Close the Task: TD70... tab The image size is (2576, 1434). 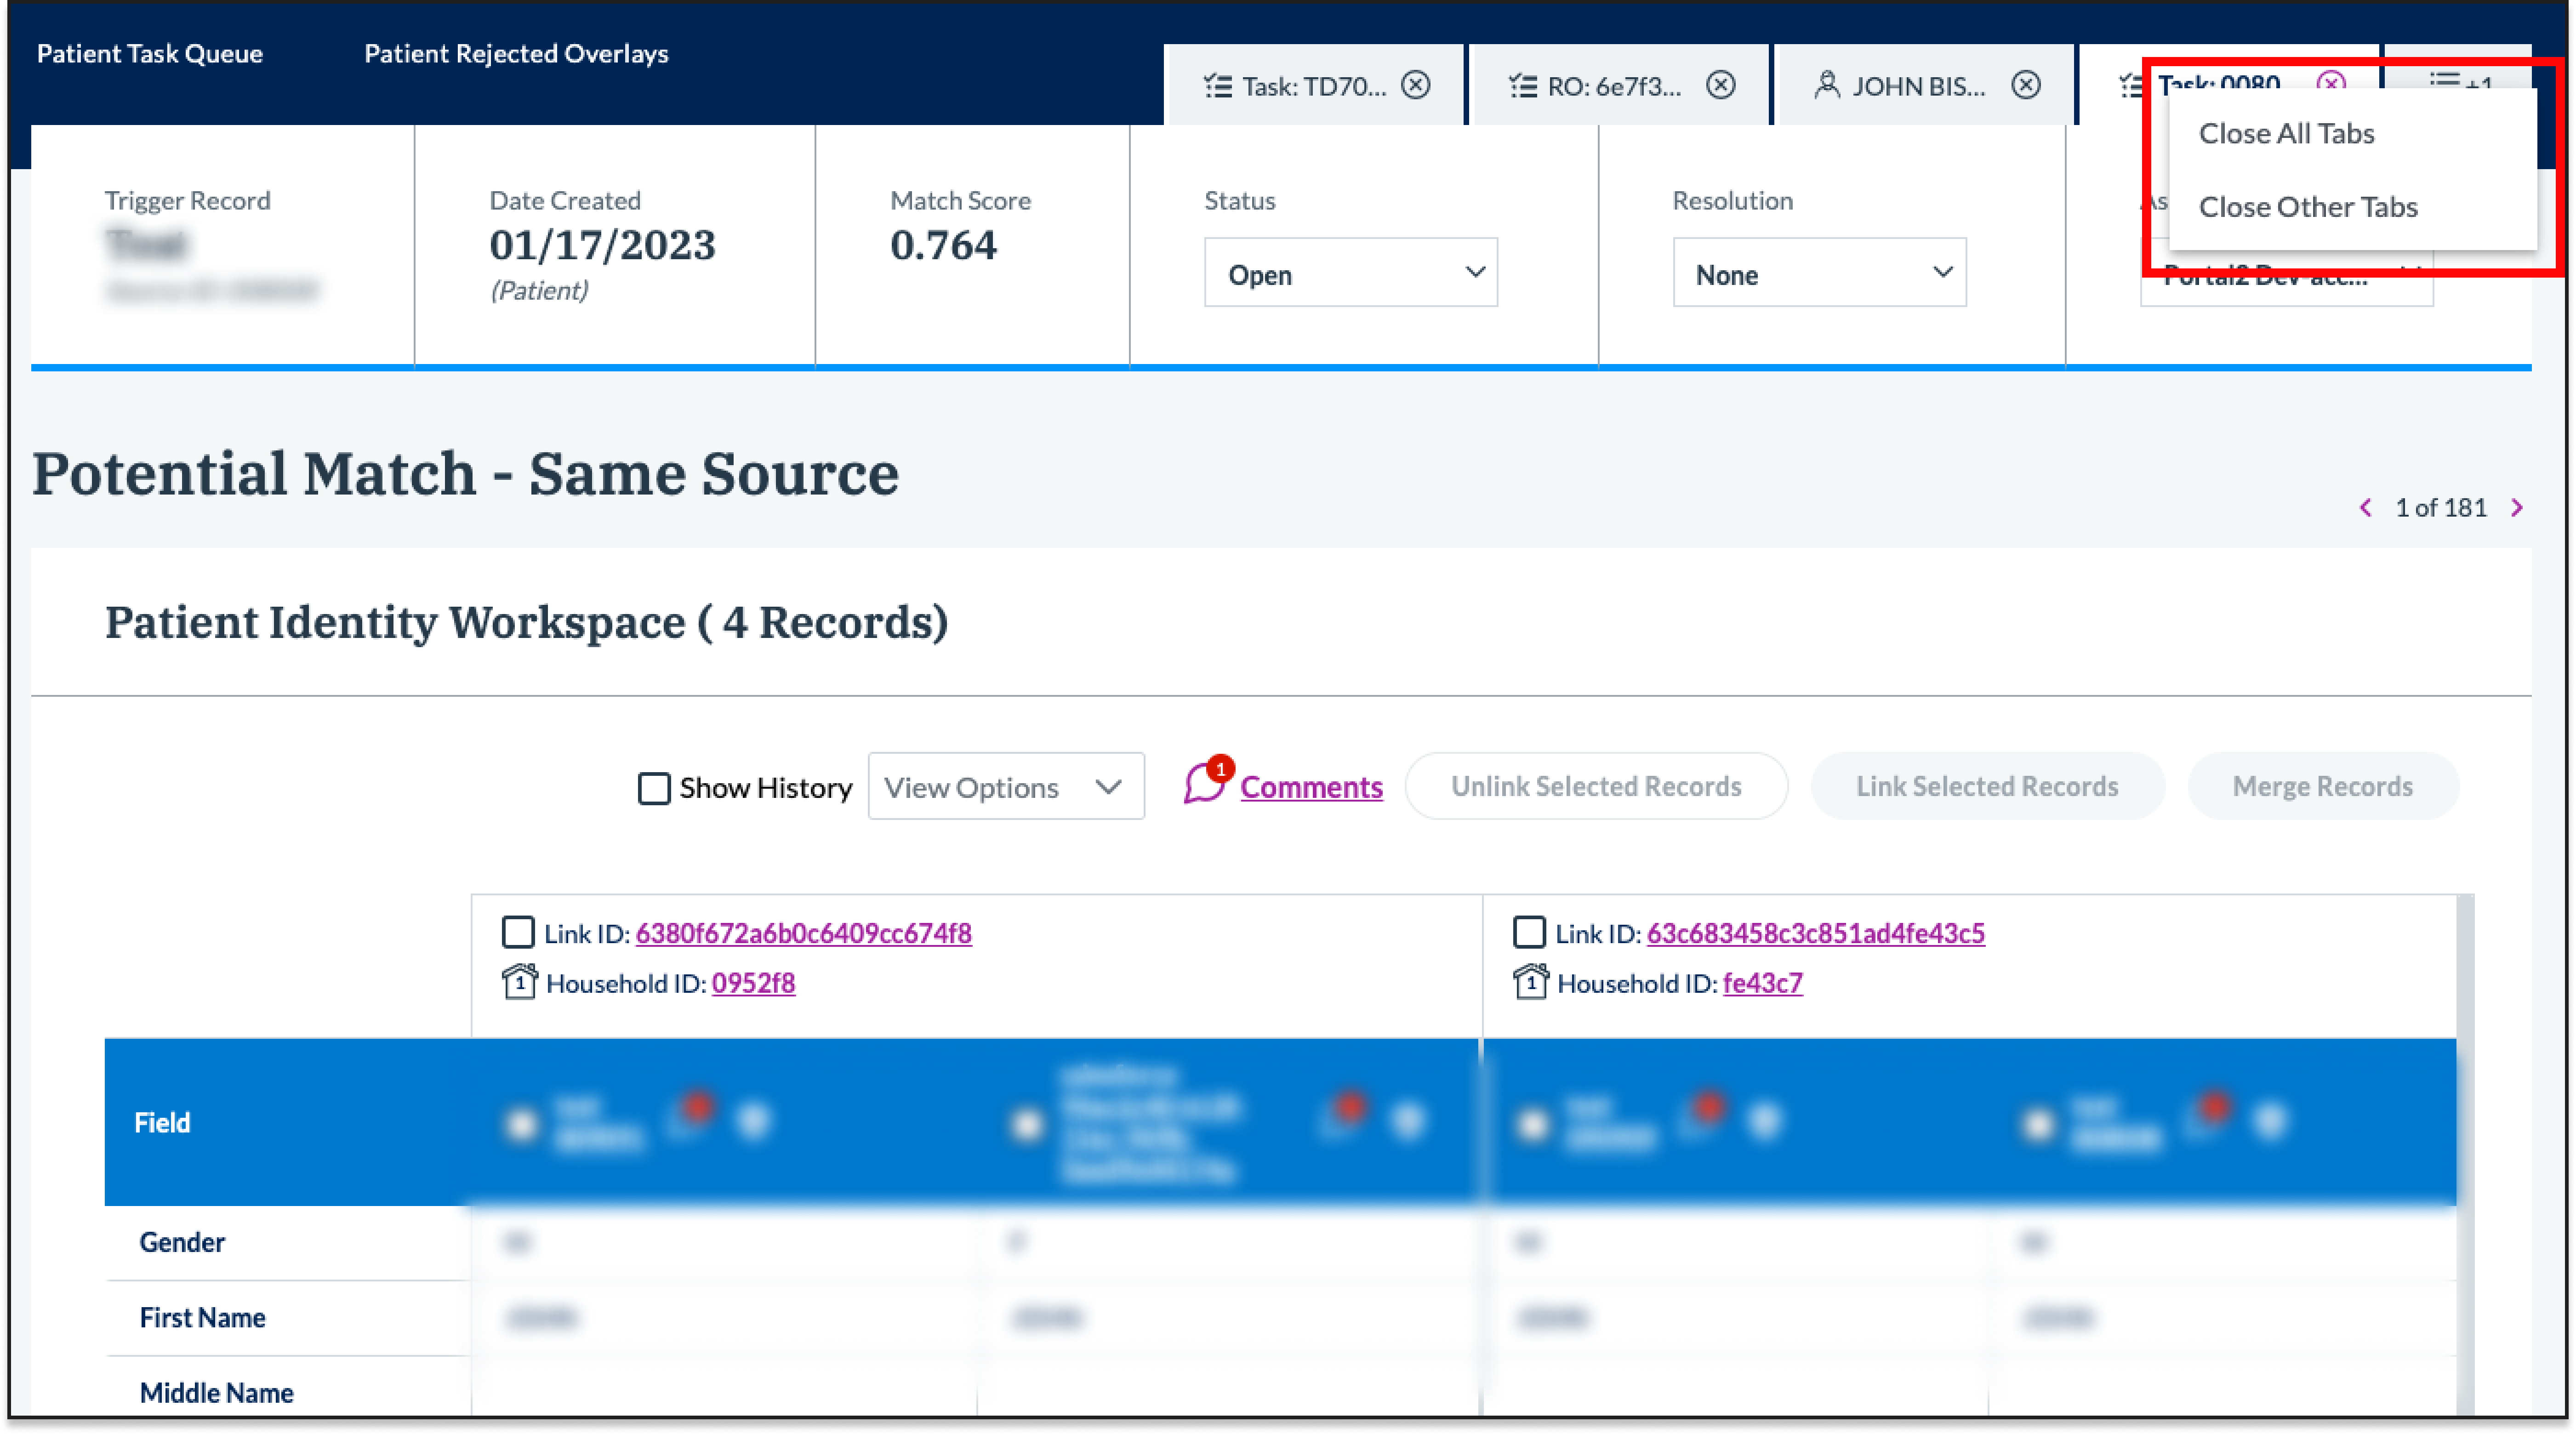[1415, 85]
